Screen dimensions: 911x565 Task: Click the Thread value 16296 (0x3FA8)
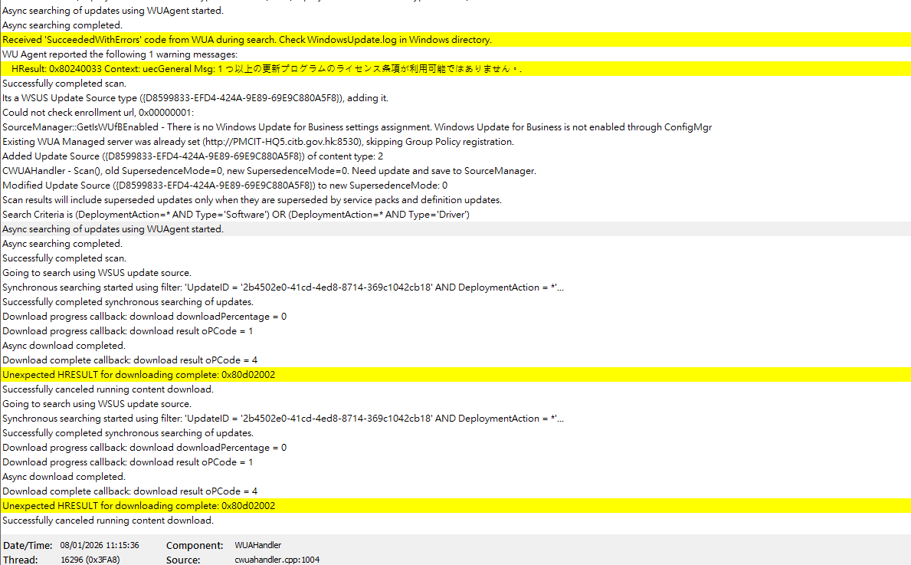click(x=90, y=560)
